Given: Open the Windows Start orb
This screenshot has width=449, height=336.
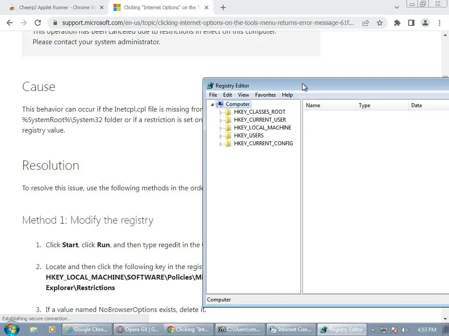Looking at the screenshot, I should pos(11,329).
